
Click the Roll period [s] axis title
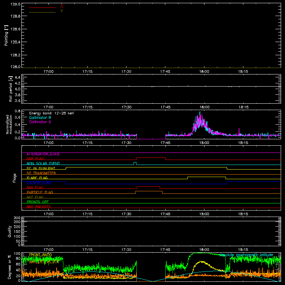click(x=11, y=89)
